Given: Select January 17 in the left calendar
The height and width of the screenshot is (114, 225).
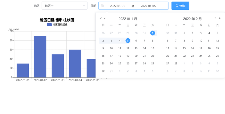Looking at the screenshot, I should click(111, 56).
